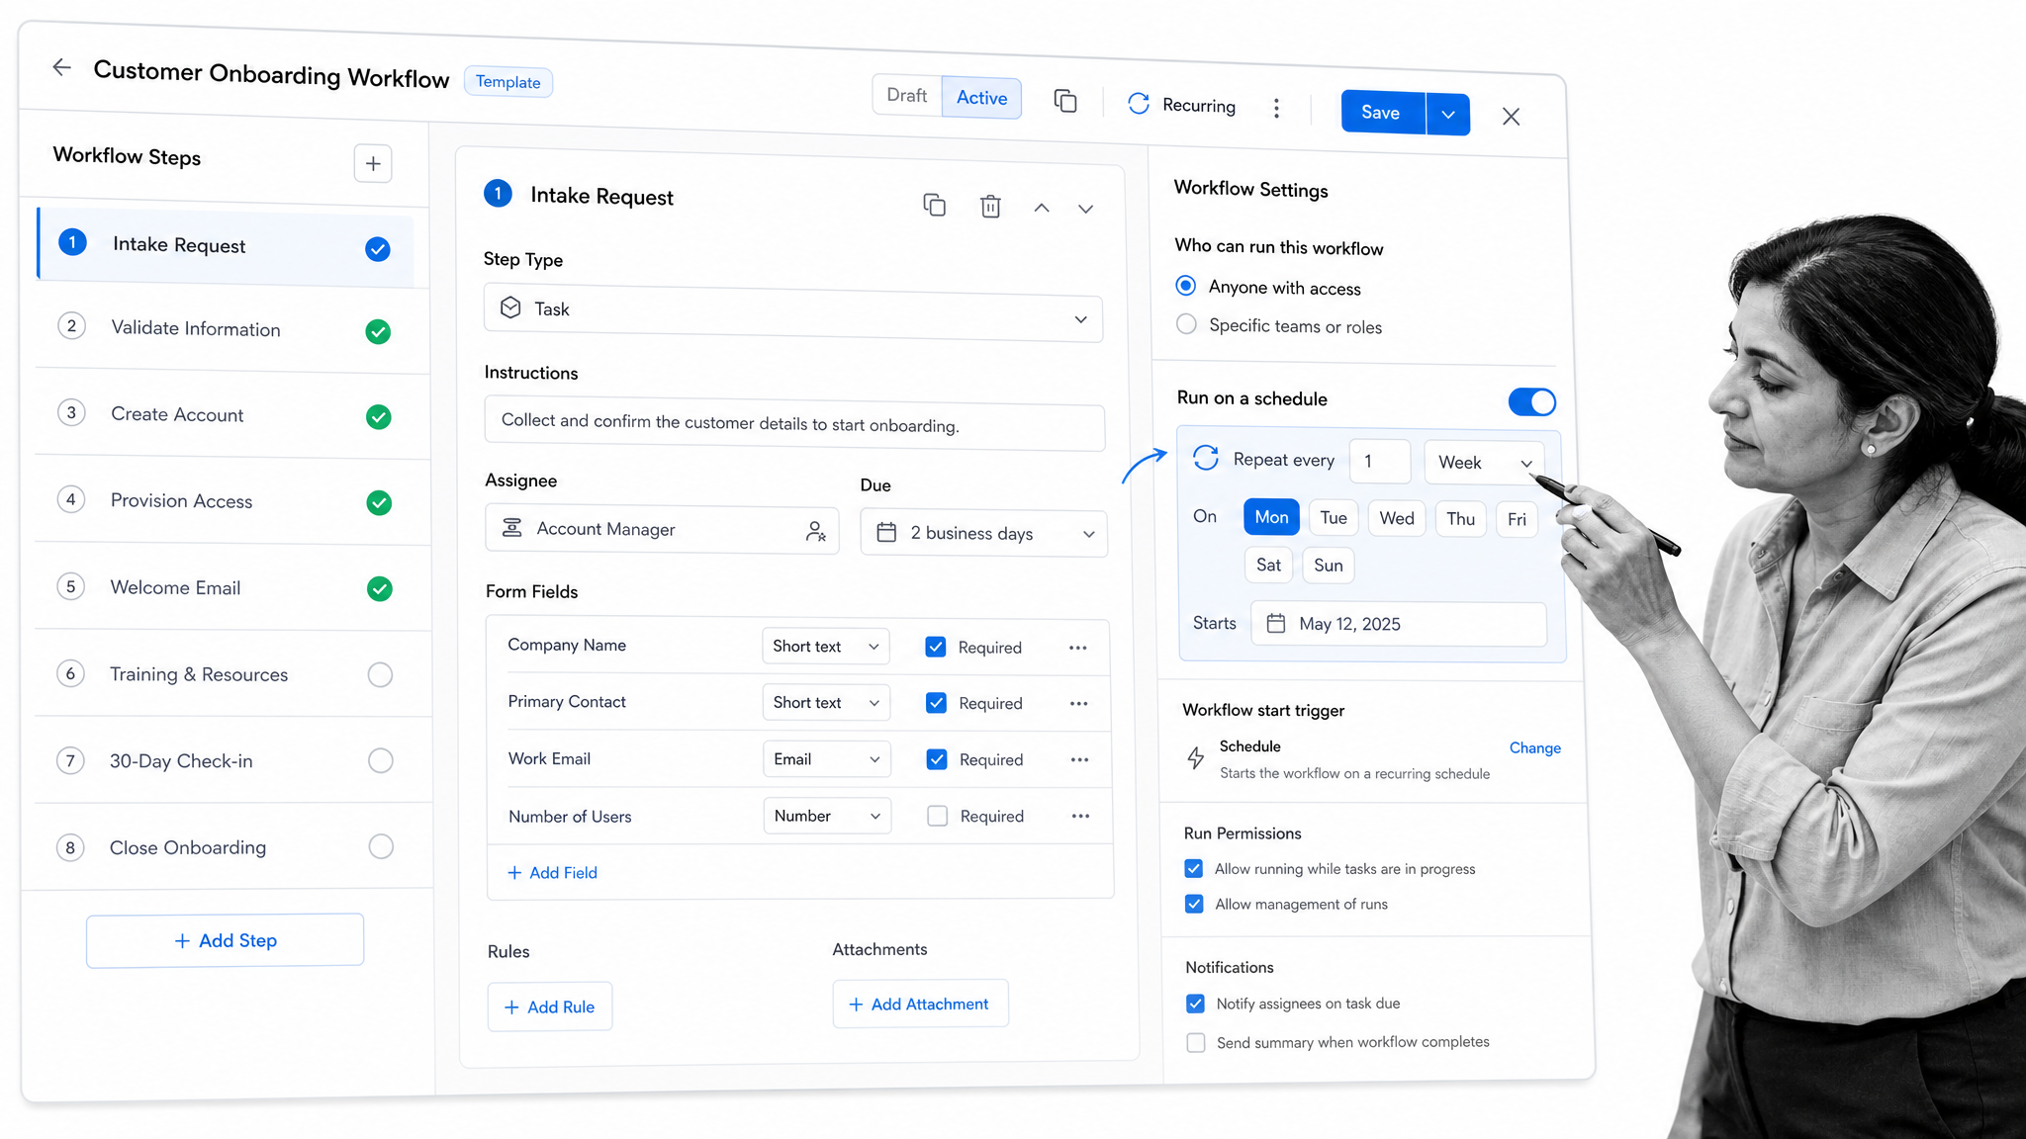
Task: Enable Send summary when workflow completes
Action: pyautogui.click(x=1196, y=1043)
